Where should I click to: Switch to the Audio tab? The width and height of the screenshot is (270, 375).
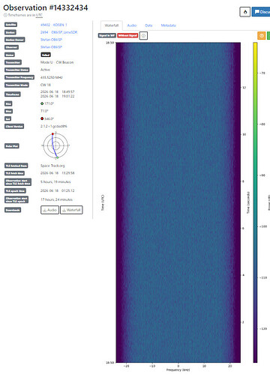pyautogui.click(x=132, y=25)
